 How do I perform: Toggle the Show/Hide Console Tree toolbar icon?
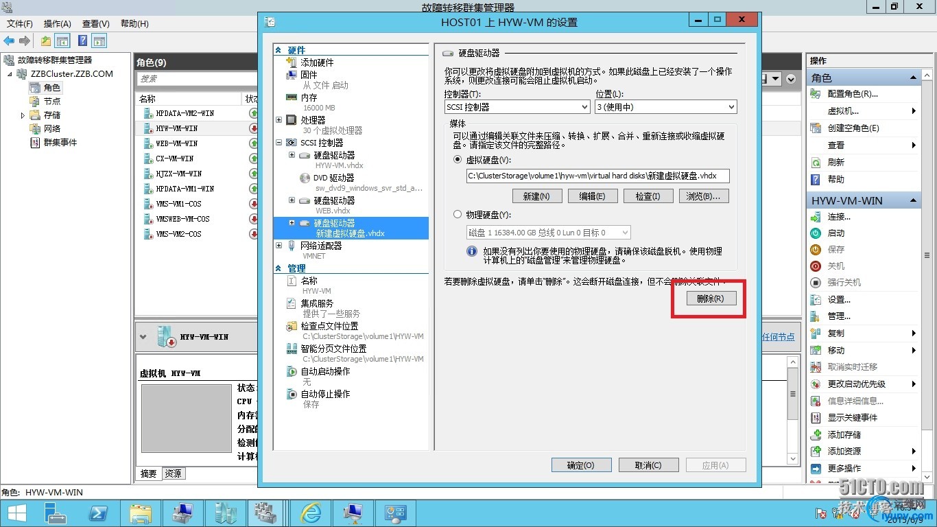coord(62,41)
